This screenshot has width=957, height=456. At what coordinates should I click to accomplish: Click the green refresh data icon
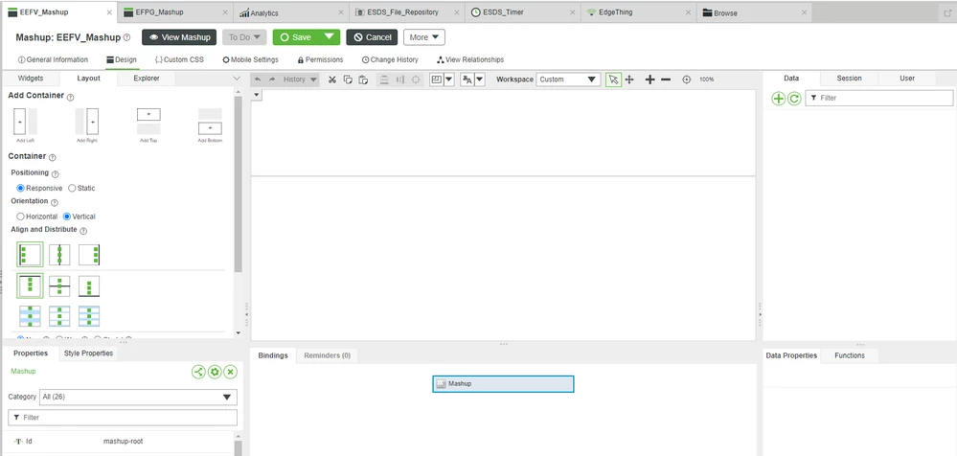click(794, 99)
